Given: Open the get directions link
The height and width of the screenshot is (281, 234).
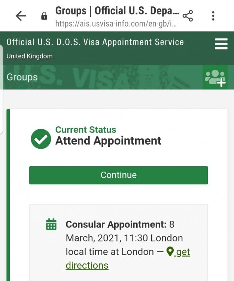Looking at the screenshot, I should pos(183,252).
